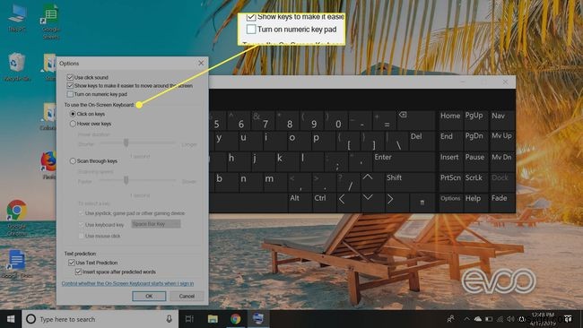583x328 pixels.
Task: Click the microphone icon in search box
Action: pyautogui.click(x=170, y=319)
